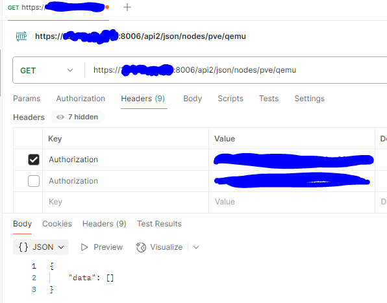This screenshot has height=303, width=387.
Task: Expand the arrow next to Visualize
Action: [x=196, y=247]
